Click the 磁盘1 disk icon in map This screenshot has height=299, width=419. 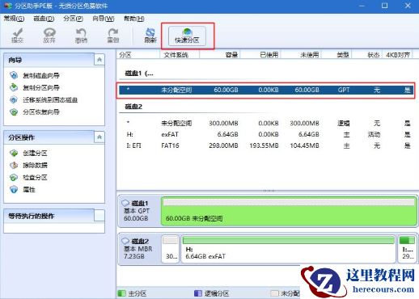[x=125, y=203]
